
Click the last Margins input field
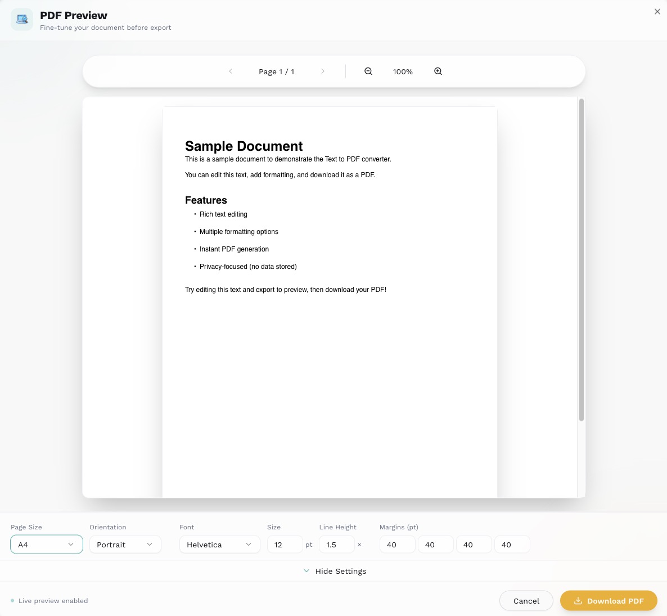tap(512, 545)
